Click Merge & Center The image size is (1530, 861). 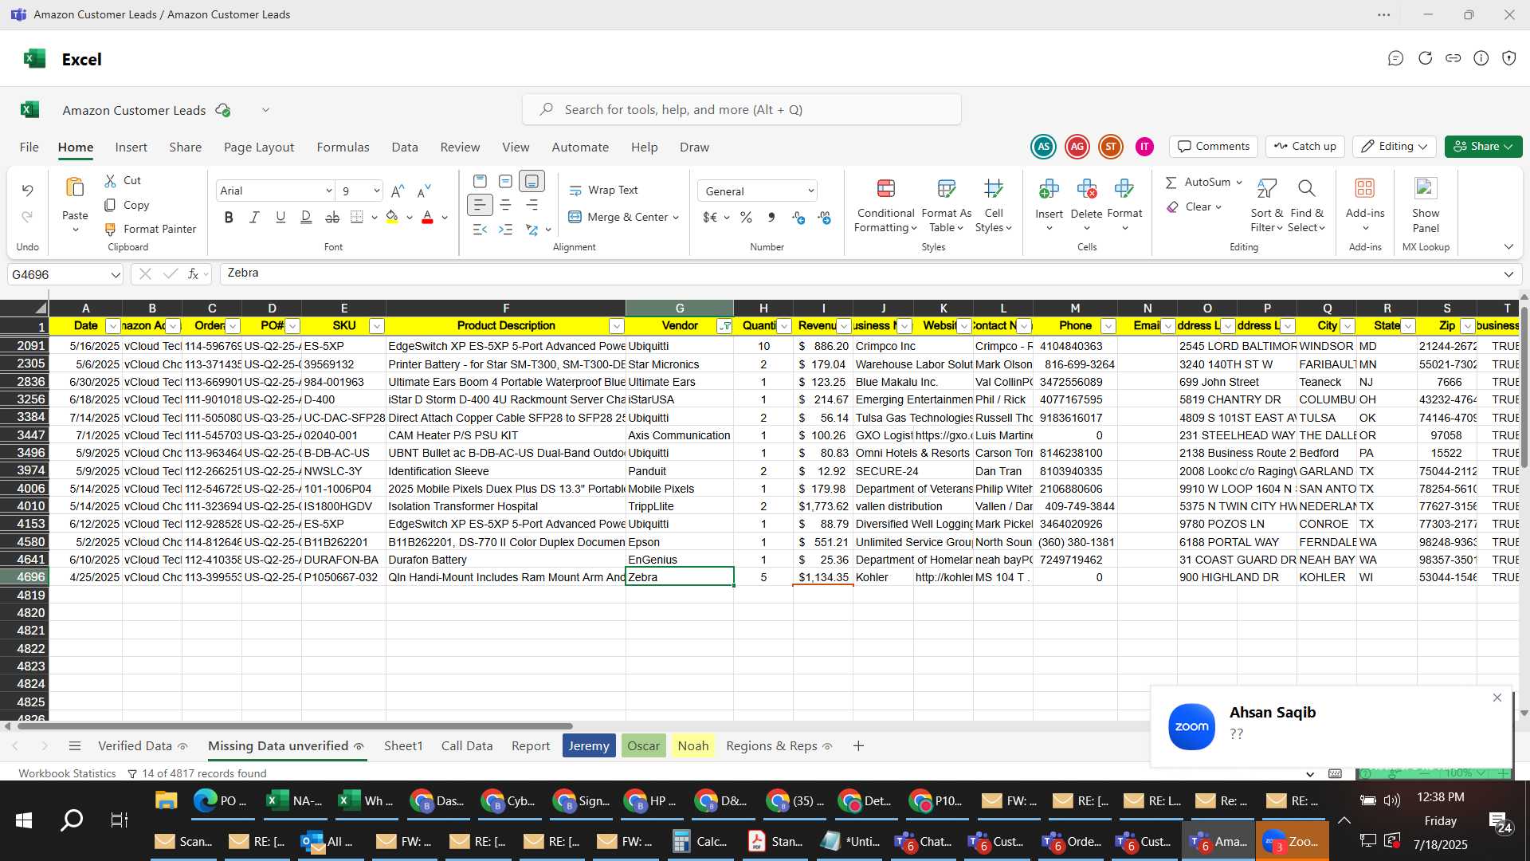618,217
